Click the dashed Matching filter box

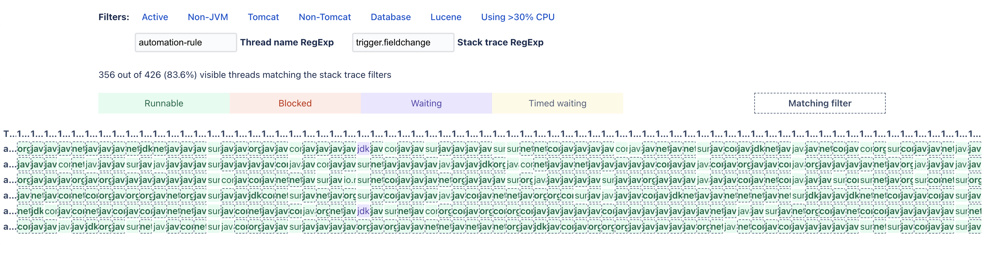pos(819,103)
